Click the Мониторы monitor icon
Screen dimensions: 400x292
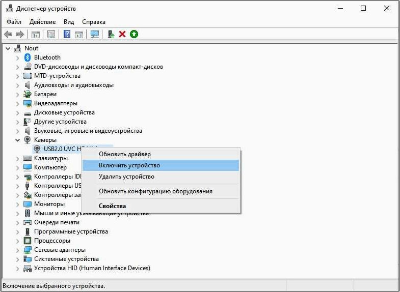coord(28,204)
